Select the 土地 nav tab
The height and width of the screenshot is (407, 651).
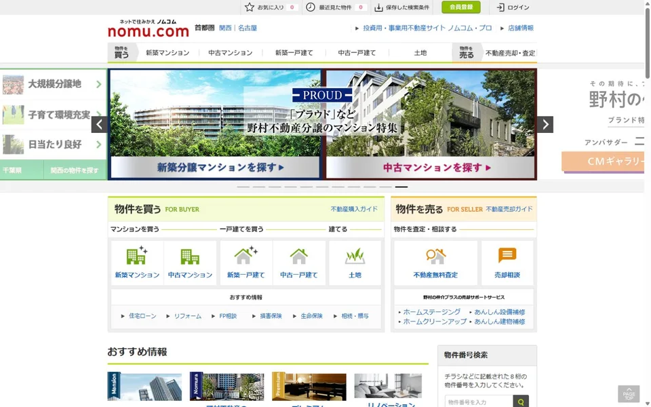(x=420, y=53)
